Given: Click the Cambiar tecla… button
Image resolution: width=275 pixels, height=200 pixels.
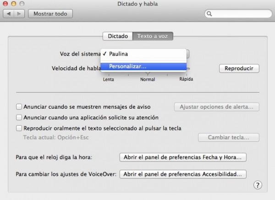Looking at the screenshot, I should pyautogui.click(x=229, y=137).
